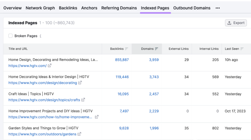Click the External Links column header
The width and height of the screenshot is (251, 140).
point(179,49)
